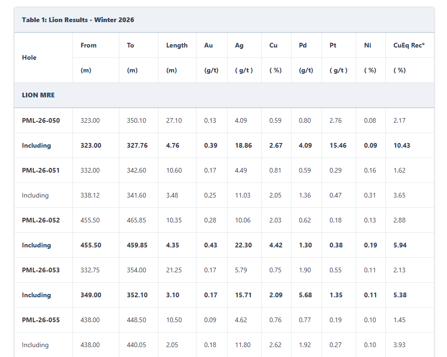This screenshot has width=447, height=357.
Task: Click the Pd value 5.68
Action: coord(305,295)
